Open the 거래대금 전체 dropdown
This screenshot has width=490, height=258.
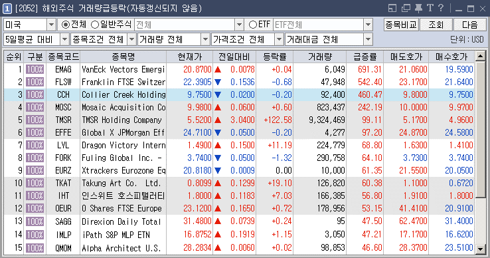click(368, 39)
